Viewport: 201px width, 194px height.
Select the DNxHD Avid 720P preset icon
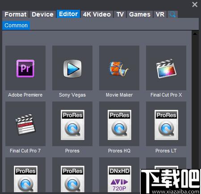[119, 179]
